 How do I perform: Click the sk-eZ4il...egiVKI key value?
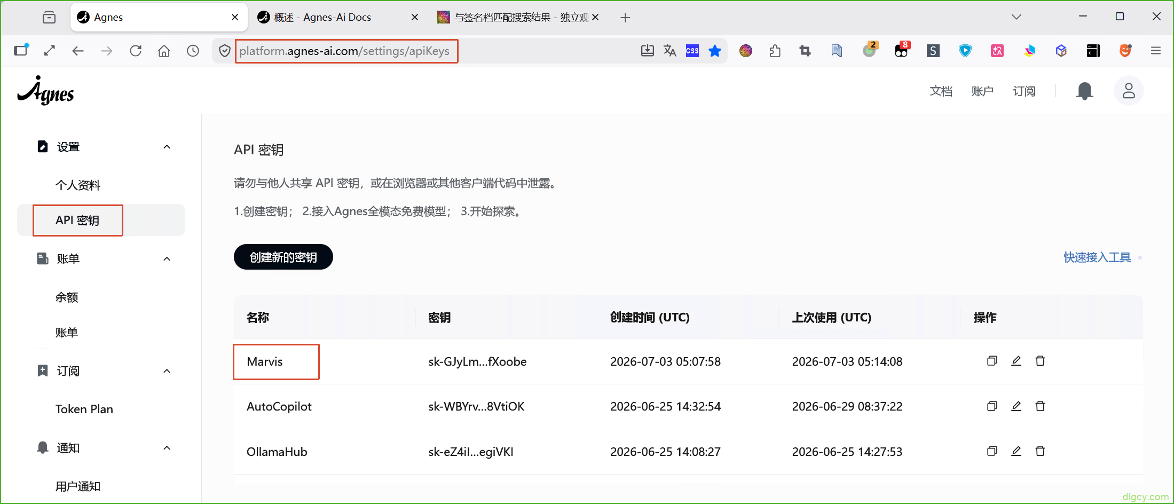click(471, 452)
